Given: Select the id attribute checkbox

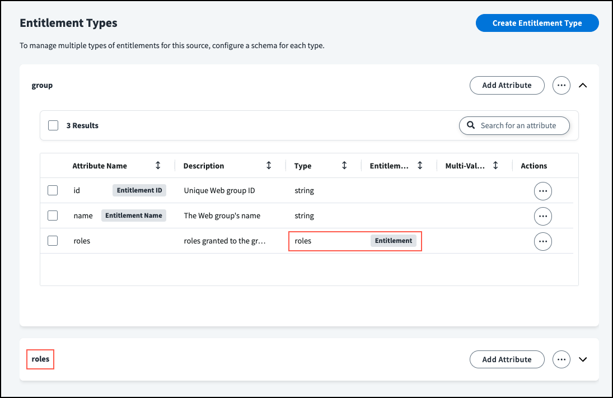Looking at the screenshot, I should pyautogui.click(x=53, y=190).
